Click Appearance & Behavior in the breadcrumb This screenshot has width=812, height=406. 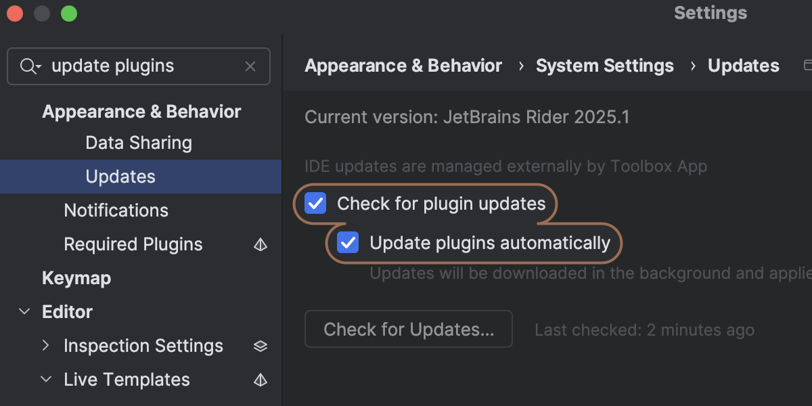[x=403, y=66]
